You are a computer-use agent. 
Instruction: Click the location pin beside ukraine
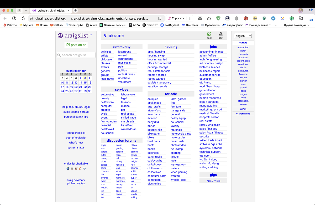point(105,35)
